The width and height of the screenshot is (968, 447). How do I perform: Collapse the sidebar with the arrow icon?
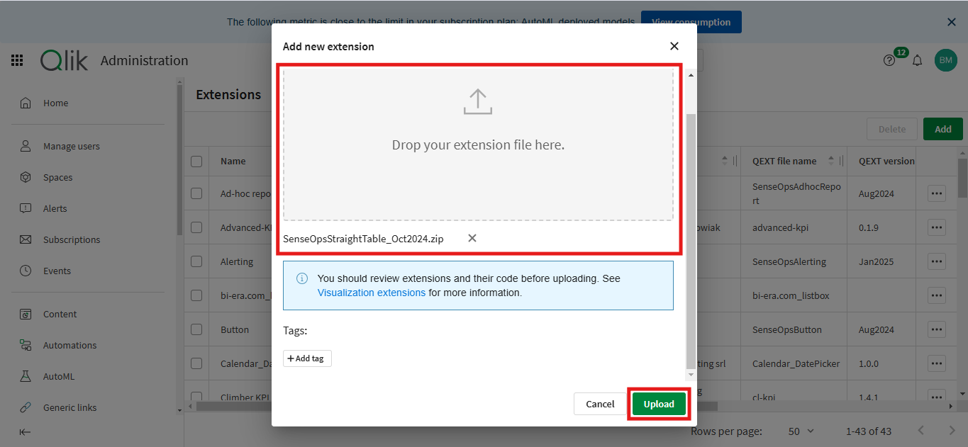[26, 431]
